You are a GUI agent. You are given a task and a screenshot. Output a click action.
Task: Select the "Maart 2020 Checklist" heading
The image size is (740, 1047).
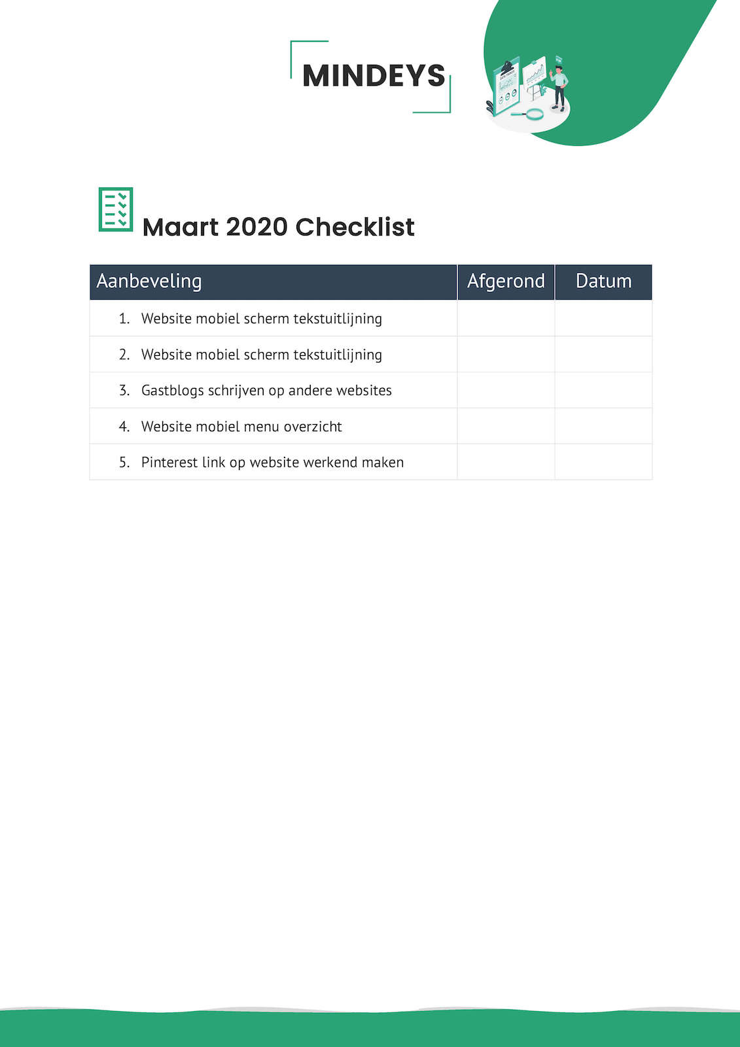tap(278, 227)
